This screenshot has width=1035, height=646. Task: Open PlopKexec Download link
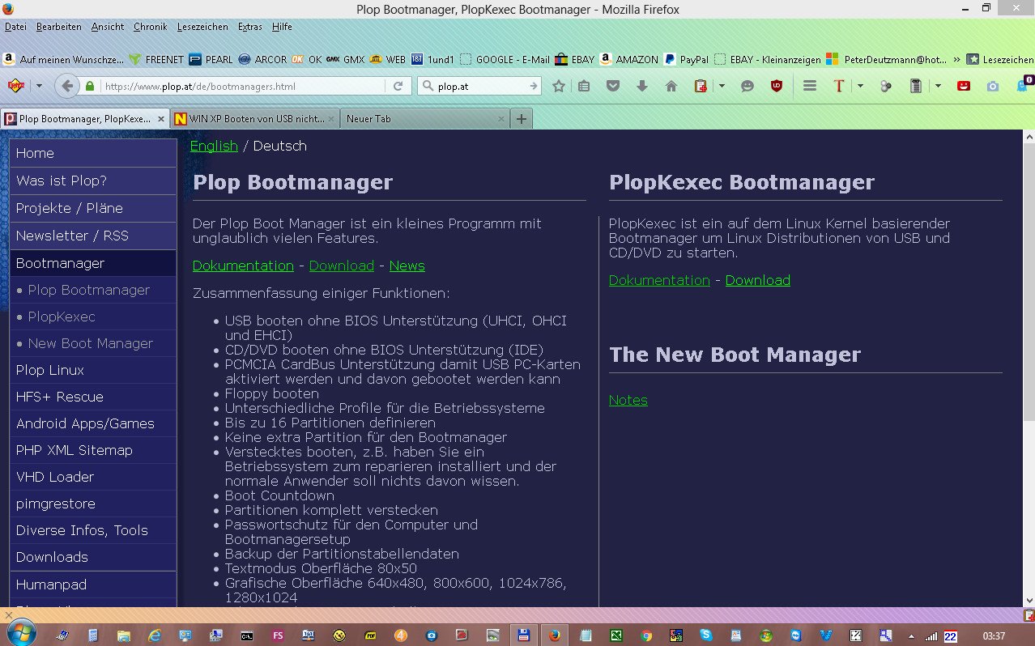tap(758, 280)
